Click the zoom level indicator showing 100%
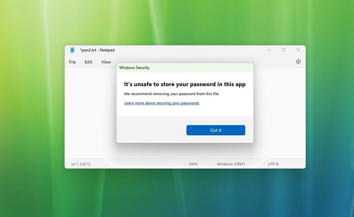Viewport: 354px width, 217px height. tap(193, 164)
